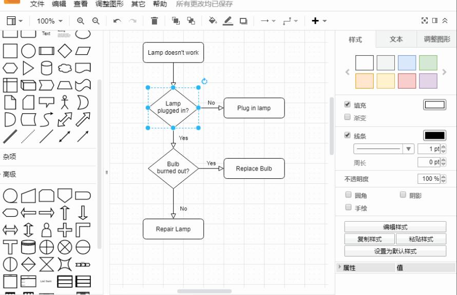This screenshot has height=295, width=457.
Task: Click 设置为默认样式 button
Action: point(395,251)
